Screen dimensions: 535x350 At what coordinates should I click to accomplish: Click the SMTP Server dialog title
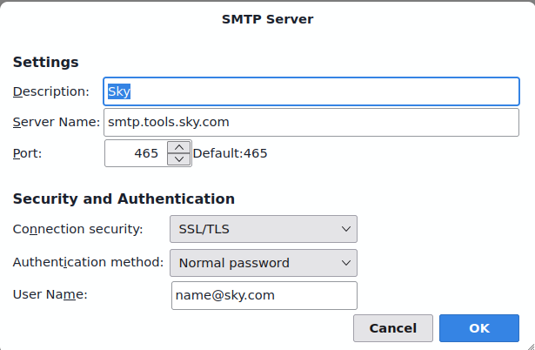coord(268,19)
